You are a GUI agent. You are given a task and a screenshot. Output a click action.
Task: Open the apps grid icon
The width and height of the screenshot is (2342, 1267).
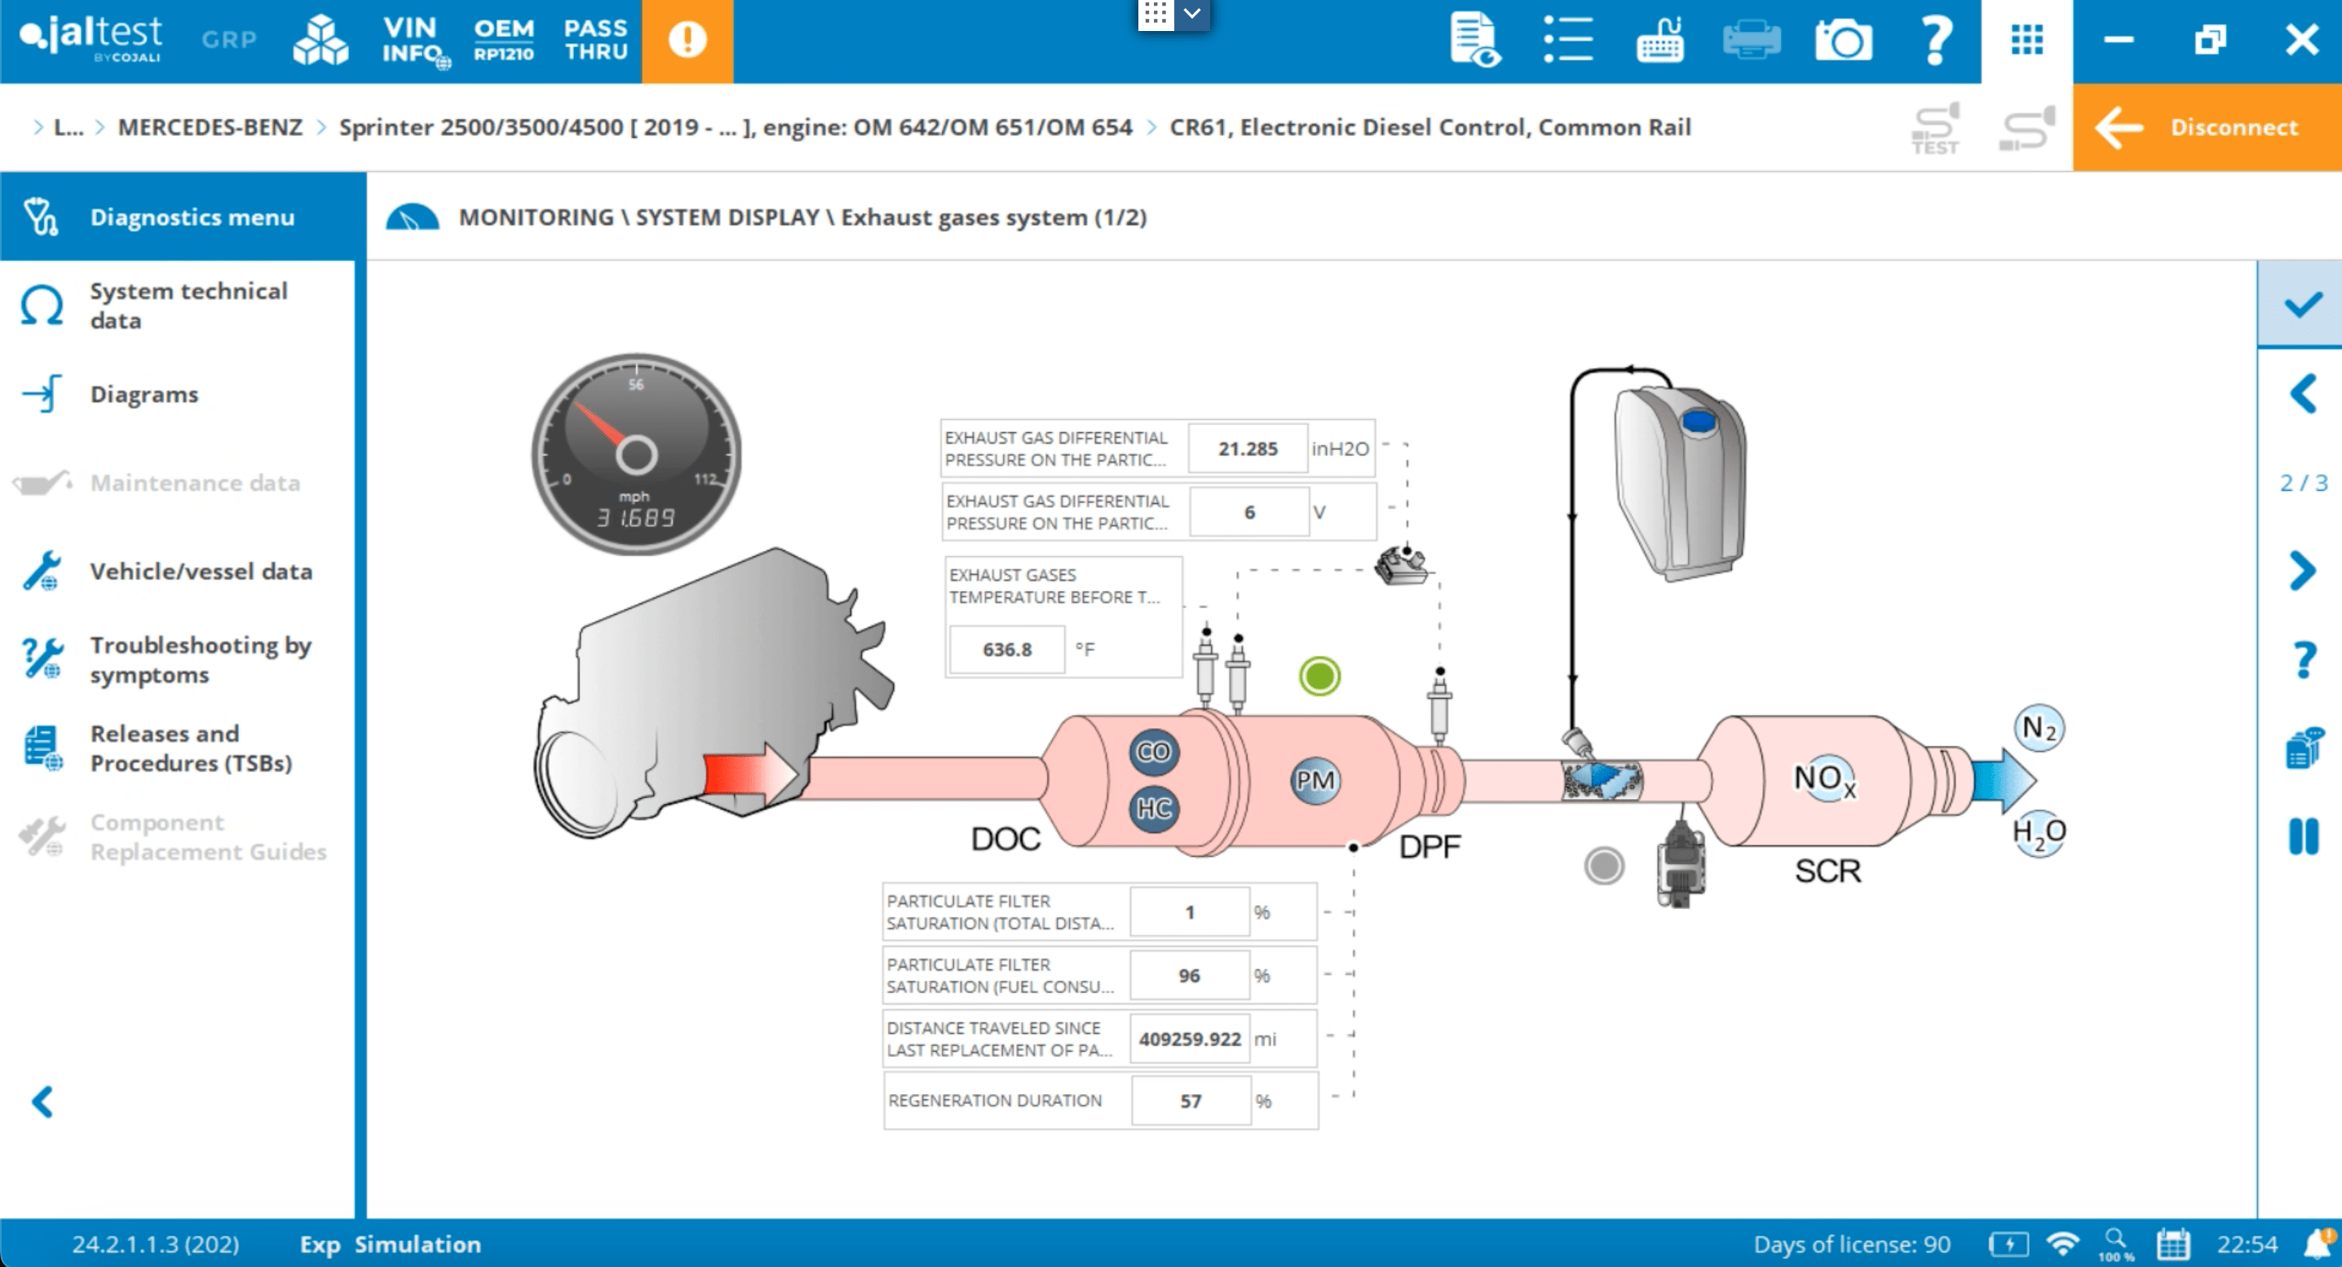tap(2026, 41)
